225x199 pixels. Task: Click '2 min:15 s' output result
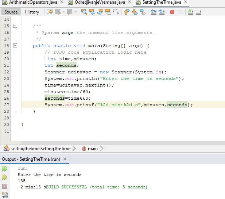(x=33, y=187)
